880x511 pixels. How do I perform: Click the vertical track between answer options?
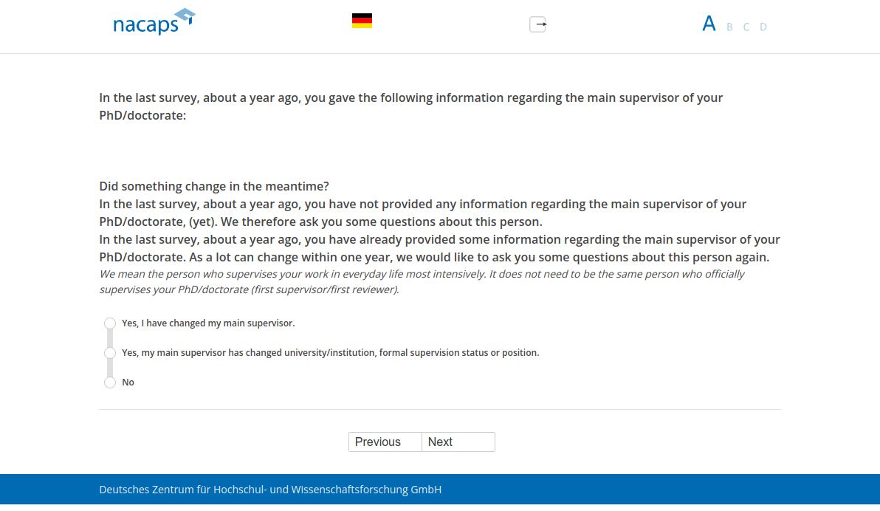click(x=109, y=337)
